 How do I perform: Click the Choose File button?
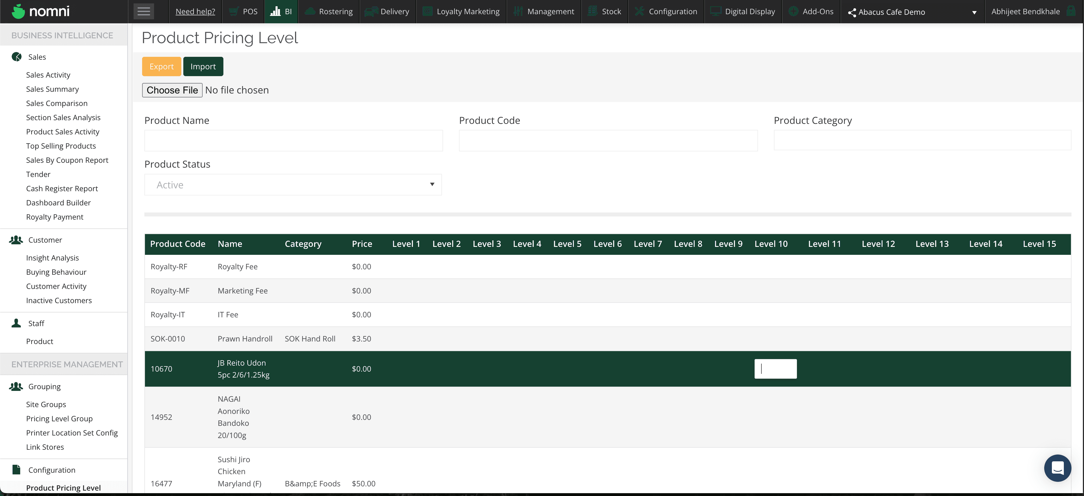[172, 90]
